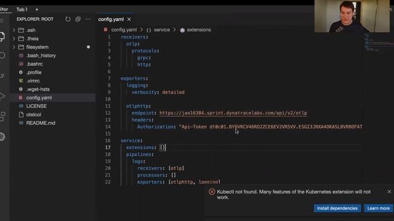Install dependencies for Kubernetes extension

[337, 208]
